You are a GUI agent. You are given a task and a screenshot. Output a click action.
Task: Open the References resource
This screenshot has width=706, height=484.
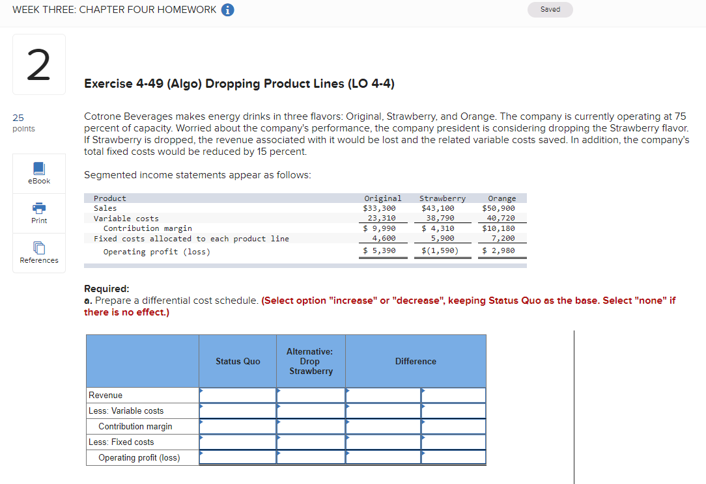point(38,252)
